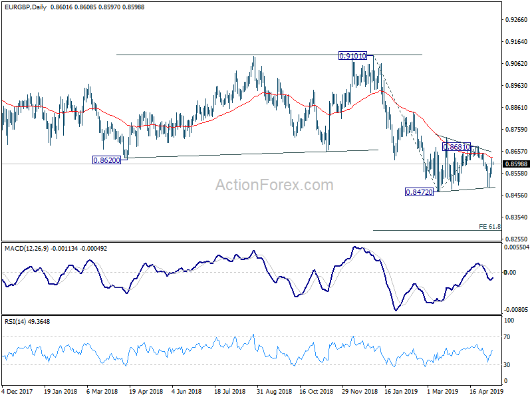
Task: Click the 0.82550 price axis value
Action: 517,239
